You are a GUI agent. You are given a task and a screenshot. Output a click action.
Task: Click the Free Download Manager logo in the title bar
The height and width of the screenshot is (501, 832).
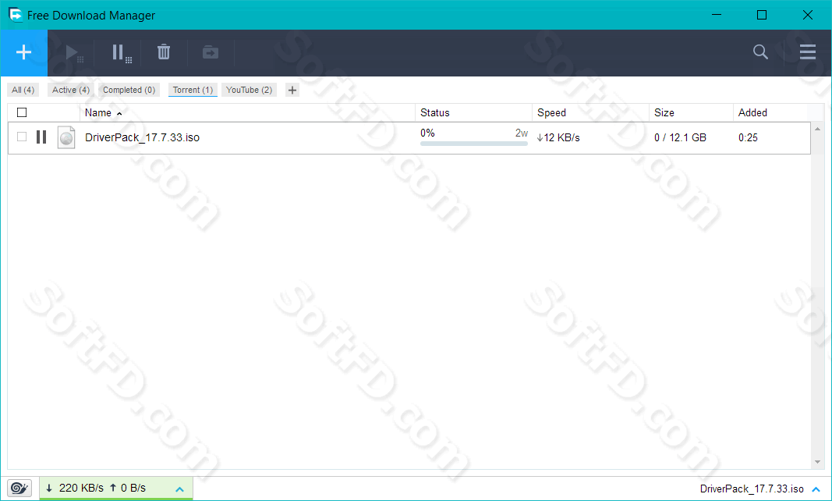point(15,15)
